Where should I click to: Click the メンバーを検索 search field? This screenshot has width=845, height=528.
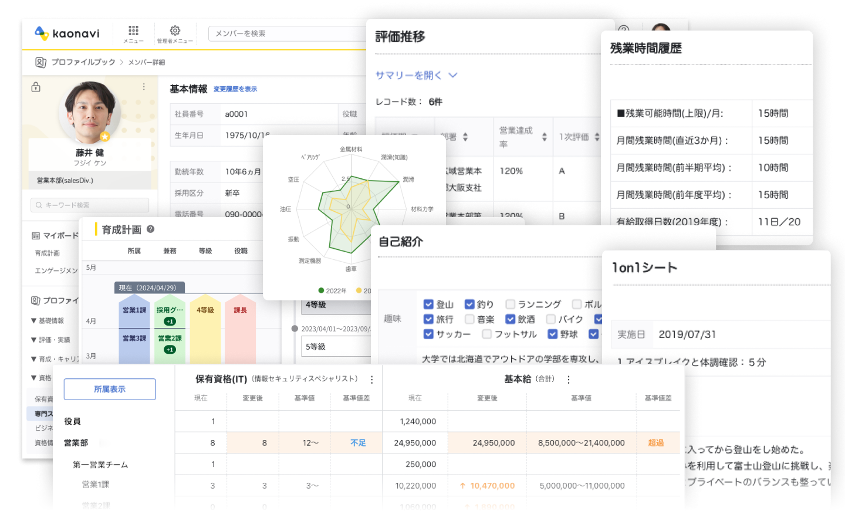pos(288,33)
